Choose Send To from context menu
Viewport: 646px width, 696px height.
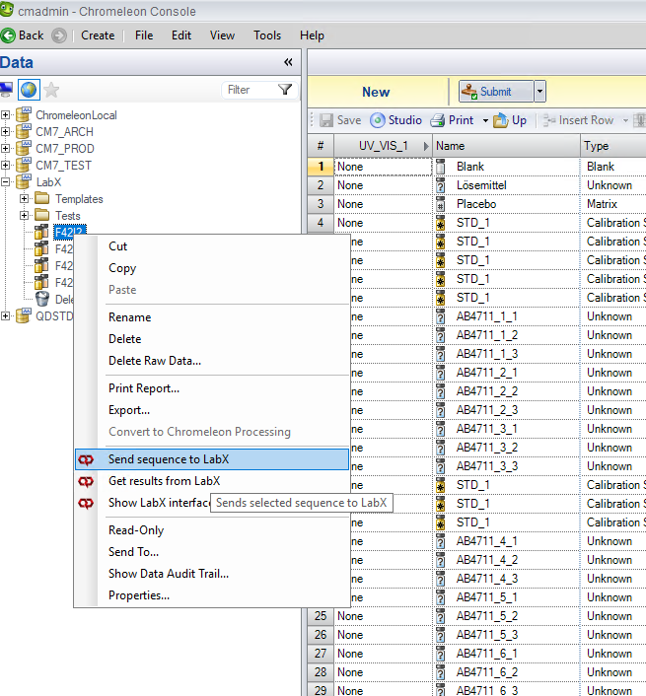pos(212,552)
